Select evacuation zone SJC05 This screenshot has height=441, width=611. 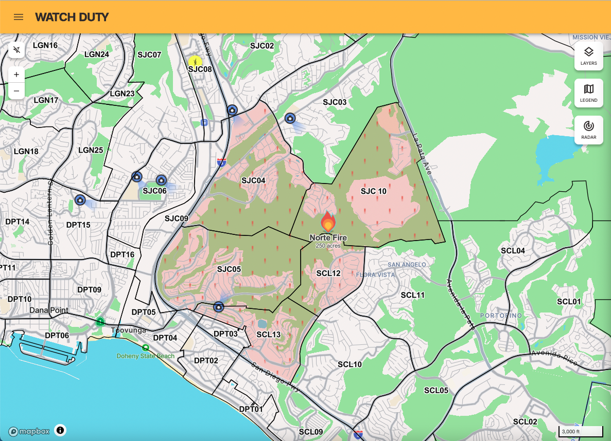(x=229, y=269)
